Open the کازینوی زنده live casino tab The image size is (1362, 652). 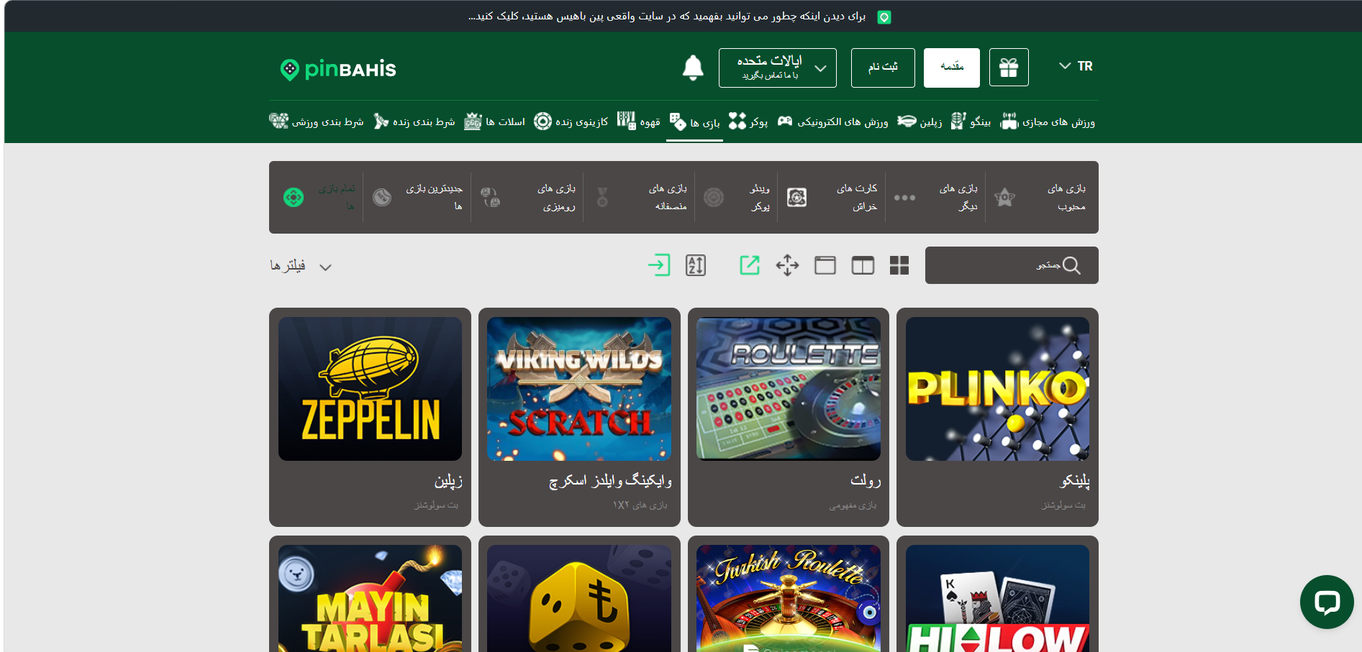point(571,122)
